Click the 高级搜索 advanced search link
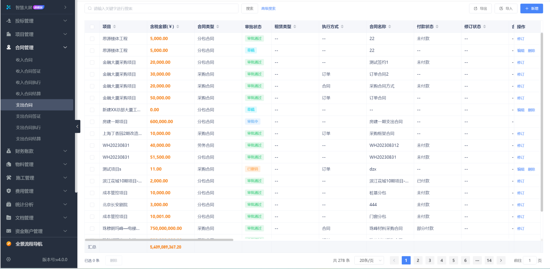The width and height of the screenshot is (550, 269). [268, 8]
